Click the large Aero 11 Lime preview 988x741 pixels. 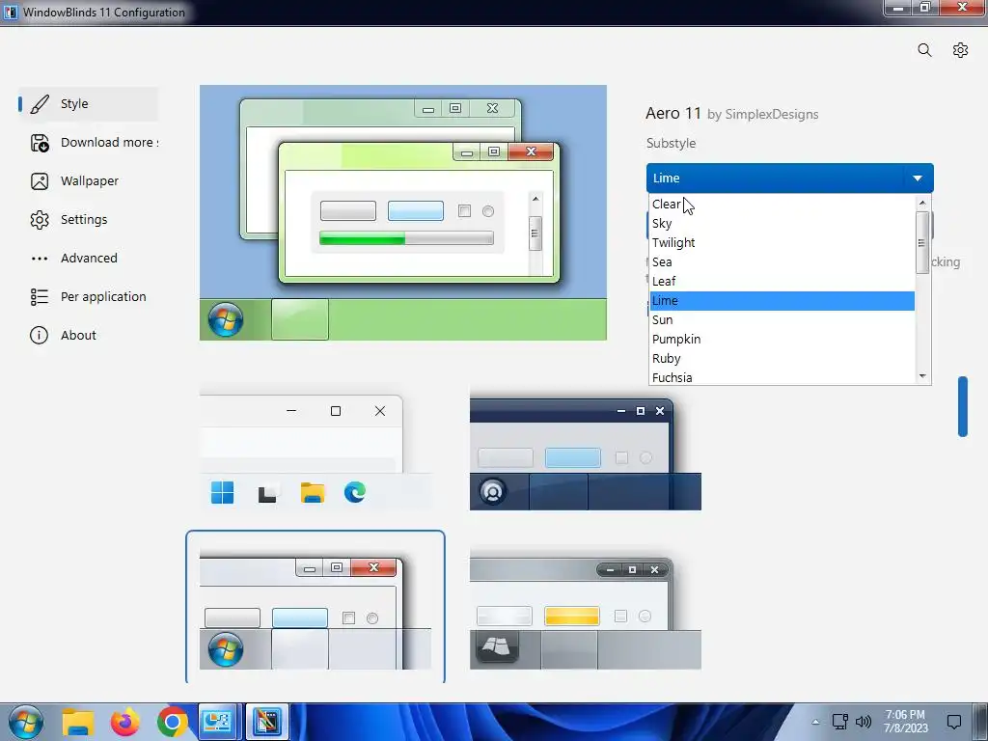click(403, 213)
